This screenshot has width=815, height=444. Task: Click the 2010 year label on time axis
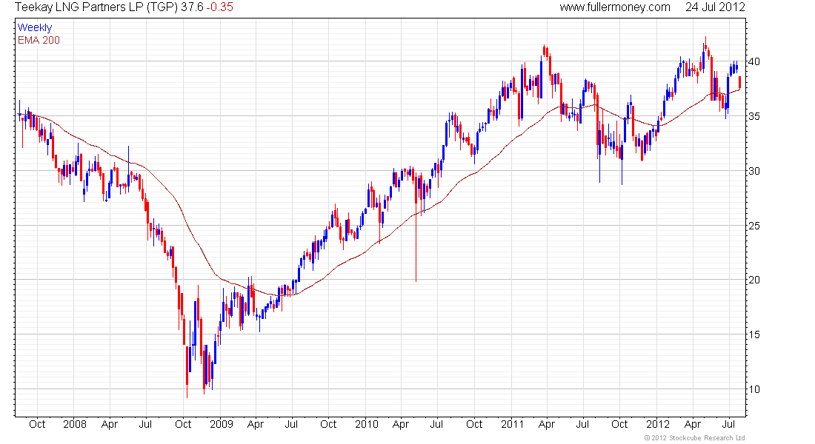[367, 424]
